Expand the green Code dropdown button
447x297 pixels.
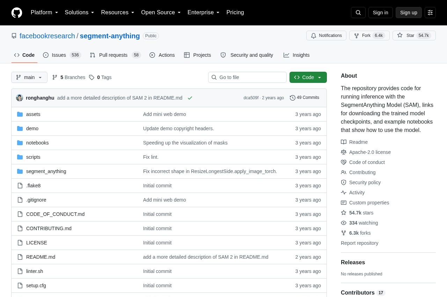pyautogui.click(x=308, y=77)
